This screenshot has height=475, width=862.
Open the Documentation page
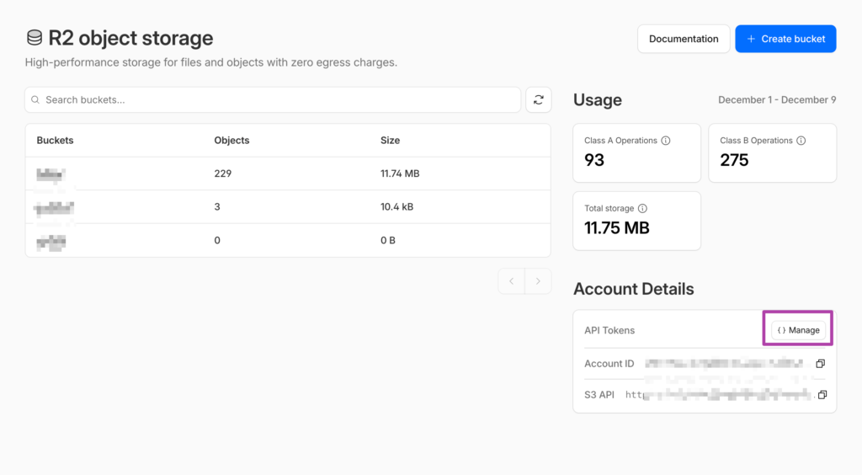pyautogui.click(x=684, y=39)
